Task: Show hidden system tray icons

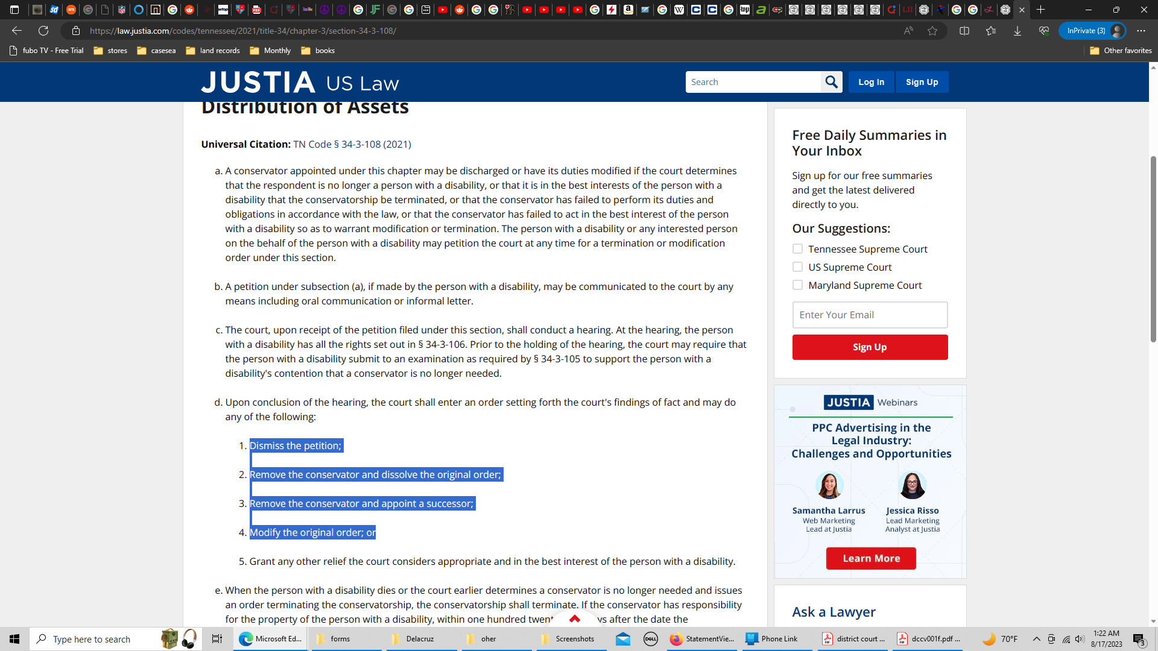Action: tap(1036, 639)
